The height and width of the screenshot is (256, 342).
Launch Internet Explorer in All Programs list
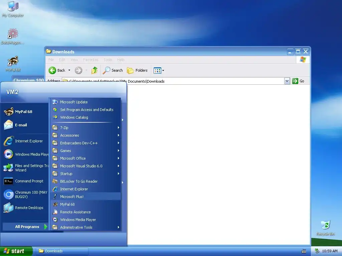[85, 189]
